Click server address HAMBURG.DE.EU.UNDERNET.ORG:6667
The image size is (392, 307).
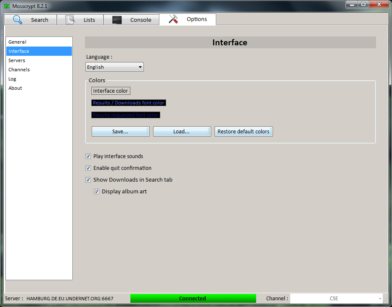(70, 298)
